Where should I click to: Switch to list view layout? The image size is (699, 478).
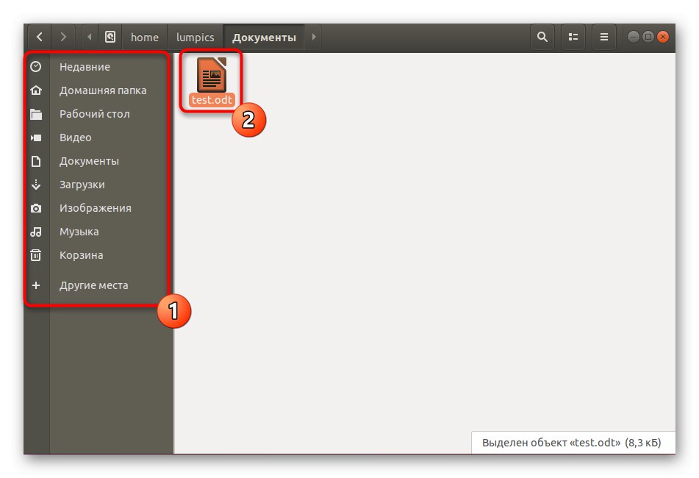click(x=573, y=37)
